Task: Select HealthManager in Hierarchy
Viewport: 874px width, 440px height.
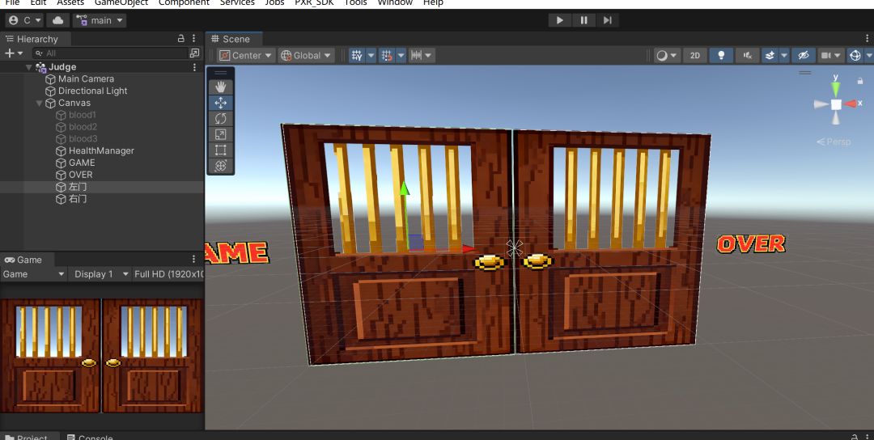Action: (101, 151)
